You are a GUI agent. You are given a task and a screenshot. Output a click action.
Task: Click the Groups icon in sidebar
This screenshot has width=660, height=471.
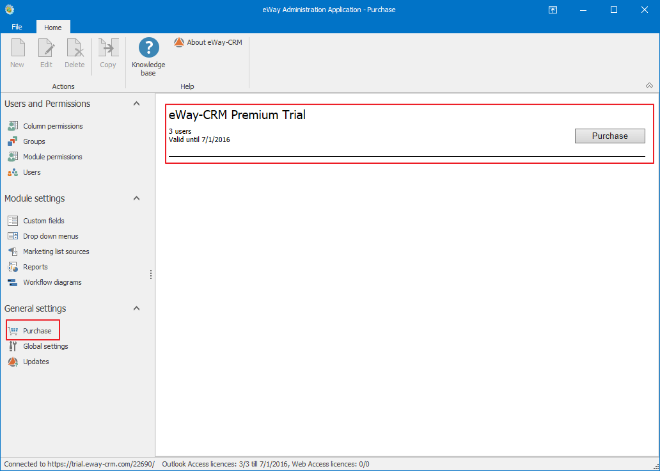[x=13, y=141]
